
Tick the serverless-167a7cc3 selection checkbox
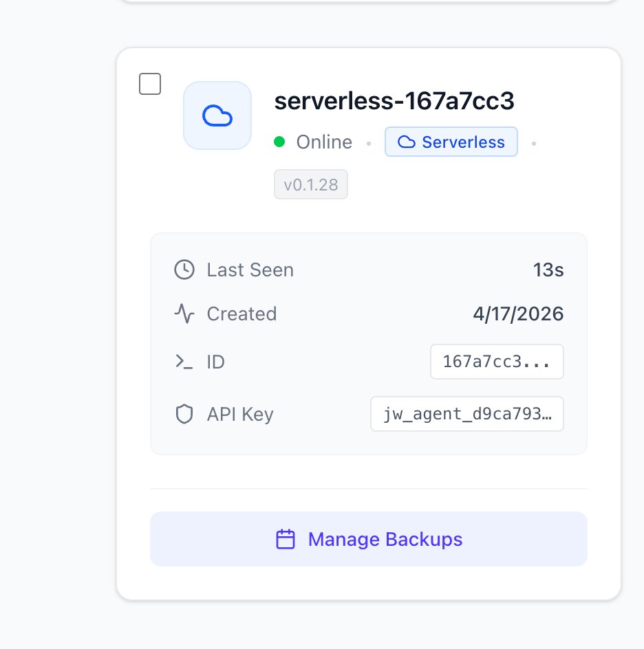(150, 84)
